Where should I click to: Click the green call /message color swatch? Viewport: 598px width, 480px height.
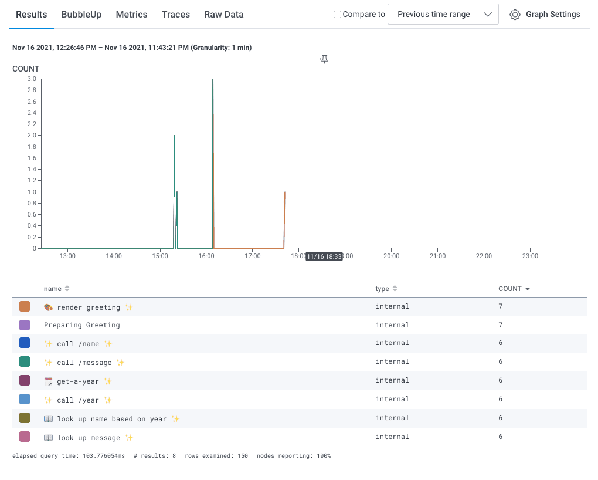(25, 362)
